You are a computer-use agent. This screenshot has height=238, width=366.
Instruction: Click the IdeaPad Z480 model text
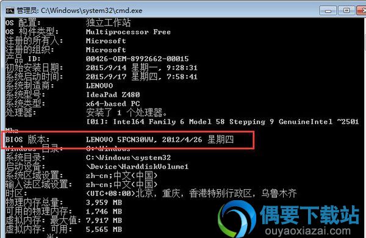pyautogui.click(x=113, y=95)
